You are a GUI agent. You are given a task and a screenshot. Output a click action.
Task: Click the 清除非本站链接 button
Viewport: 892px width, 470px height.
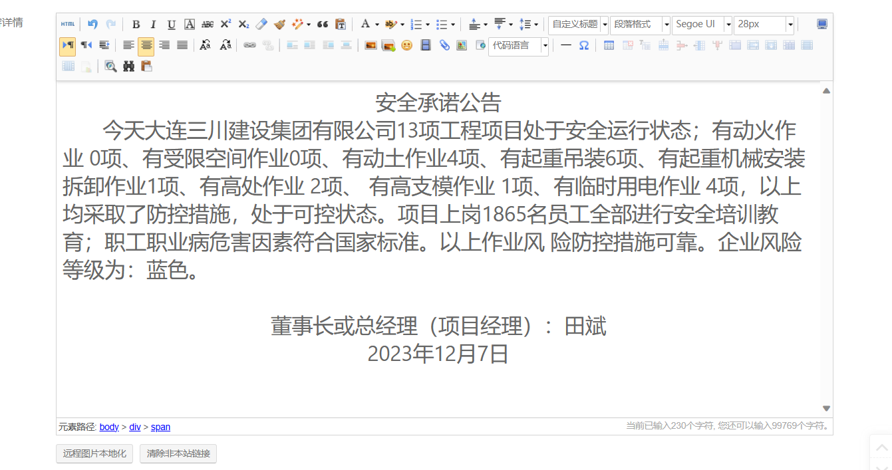178,454
